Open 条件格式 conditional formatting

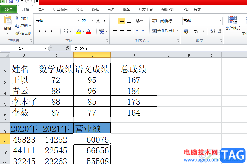233,25
